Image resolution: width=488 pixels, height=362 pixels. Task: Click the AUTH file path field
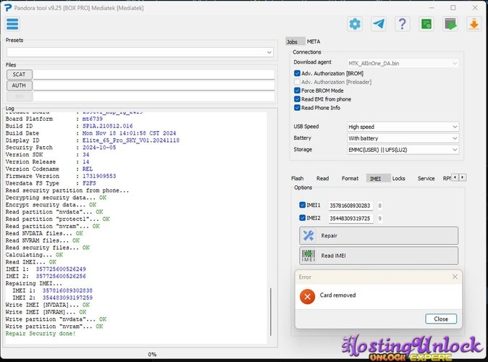153,85
